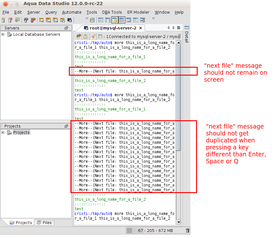Open the File menu
This screenshot has height=238, width=277.
pyautogui.click(x=6, y=12)
